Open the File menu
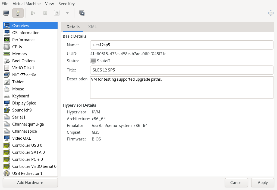Viewport: 277px width, 190px height. pos(5,4)
